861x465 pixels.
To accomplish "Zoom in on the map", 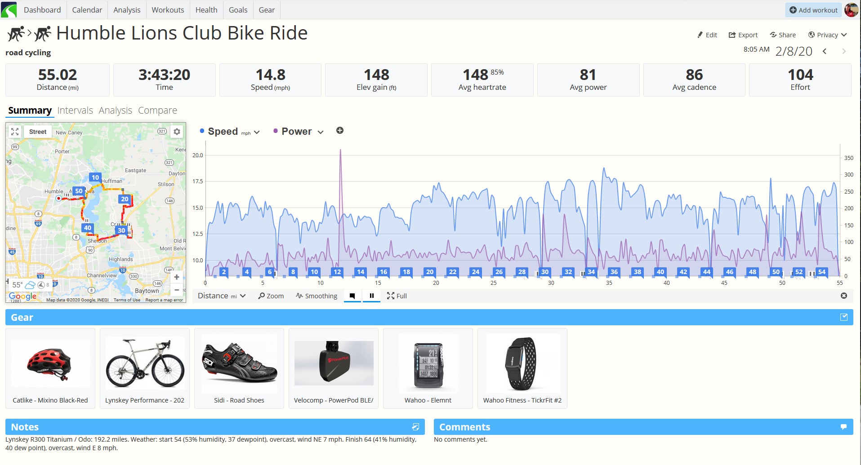I will point(177,277).
